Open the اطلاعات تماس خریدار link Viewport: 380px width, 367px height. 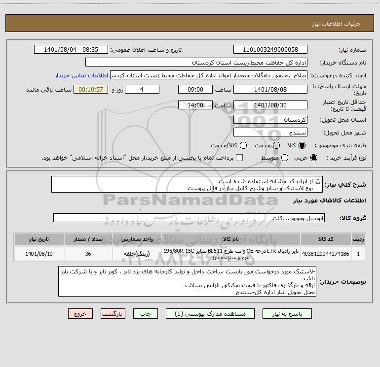coord(81,75)
